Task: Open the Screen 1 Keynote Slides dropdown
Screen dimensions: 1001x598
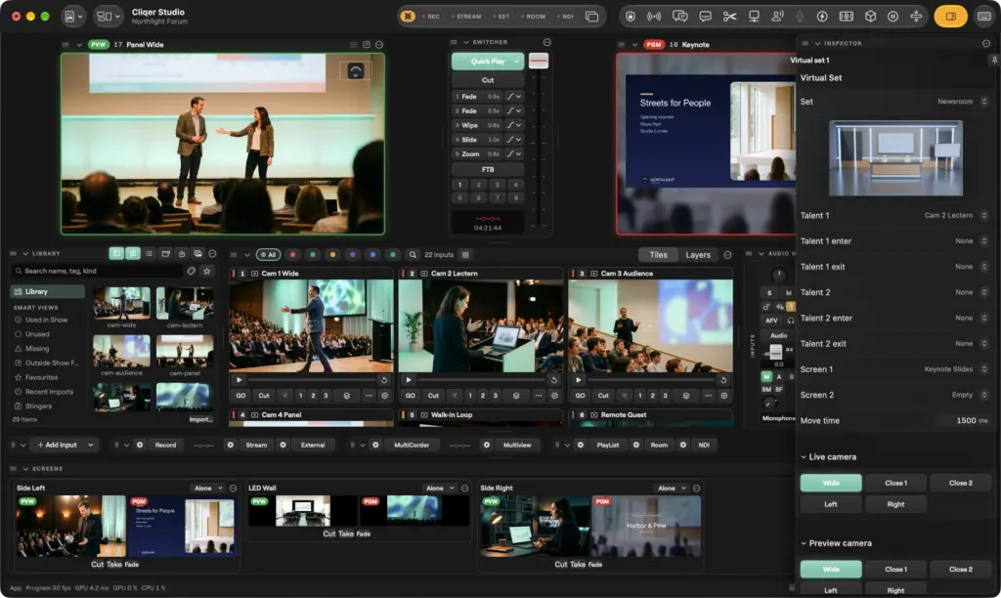Action: [956, 369]
